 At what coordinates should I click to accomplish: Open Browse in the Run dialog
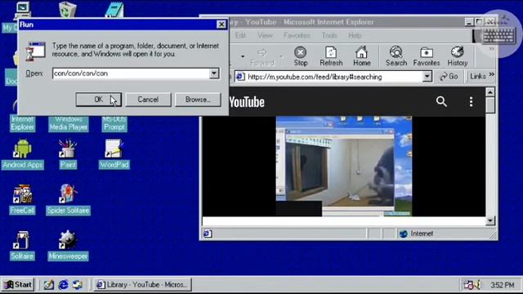(x=198, y=100)
